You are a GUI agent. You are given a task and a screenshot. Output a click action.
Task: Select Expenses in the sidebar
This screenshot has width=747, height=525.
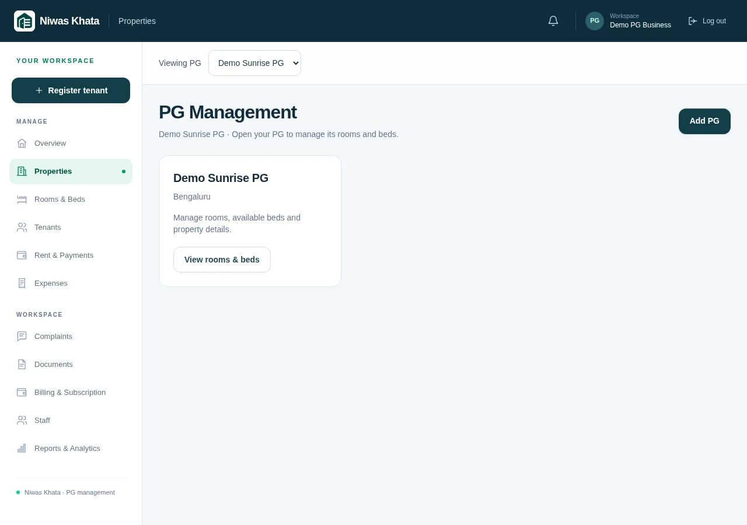tap(71, 283)
